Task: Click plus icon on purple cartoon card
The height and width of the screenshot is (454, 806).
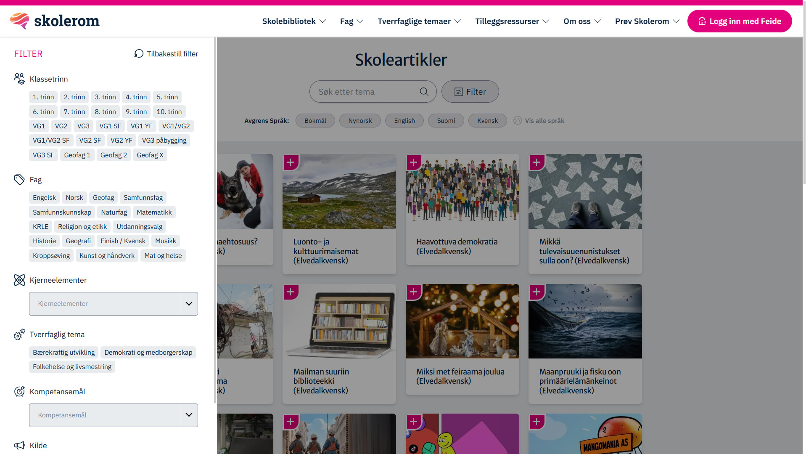Action: coord(414,421)
